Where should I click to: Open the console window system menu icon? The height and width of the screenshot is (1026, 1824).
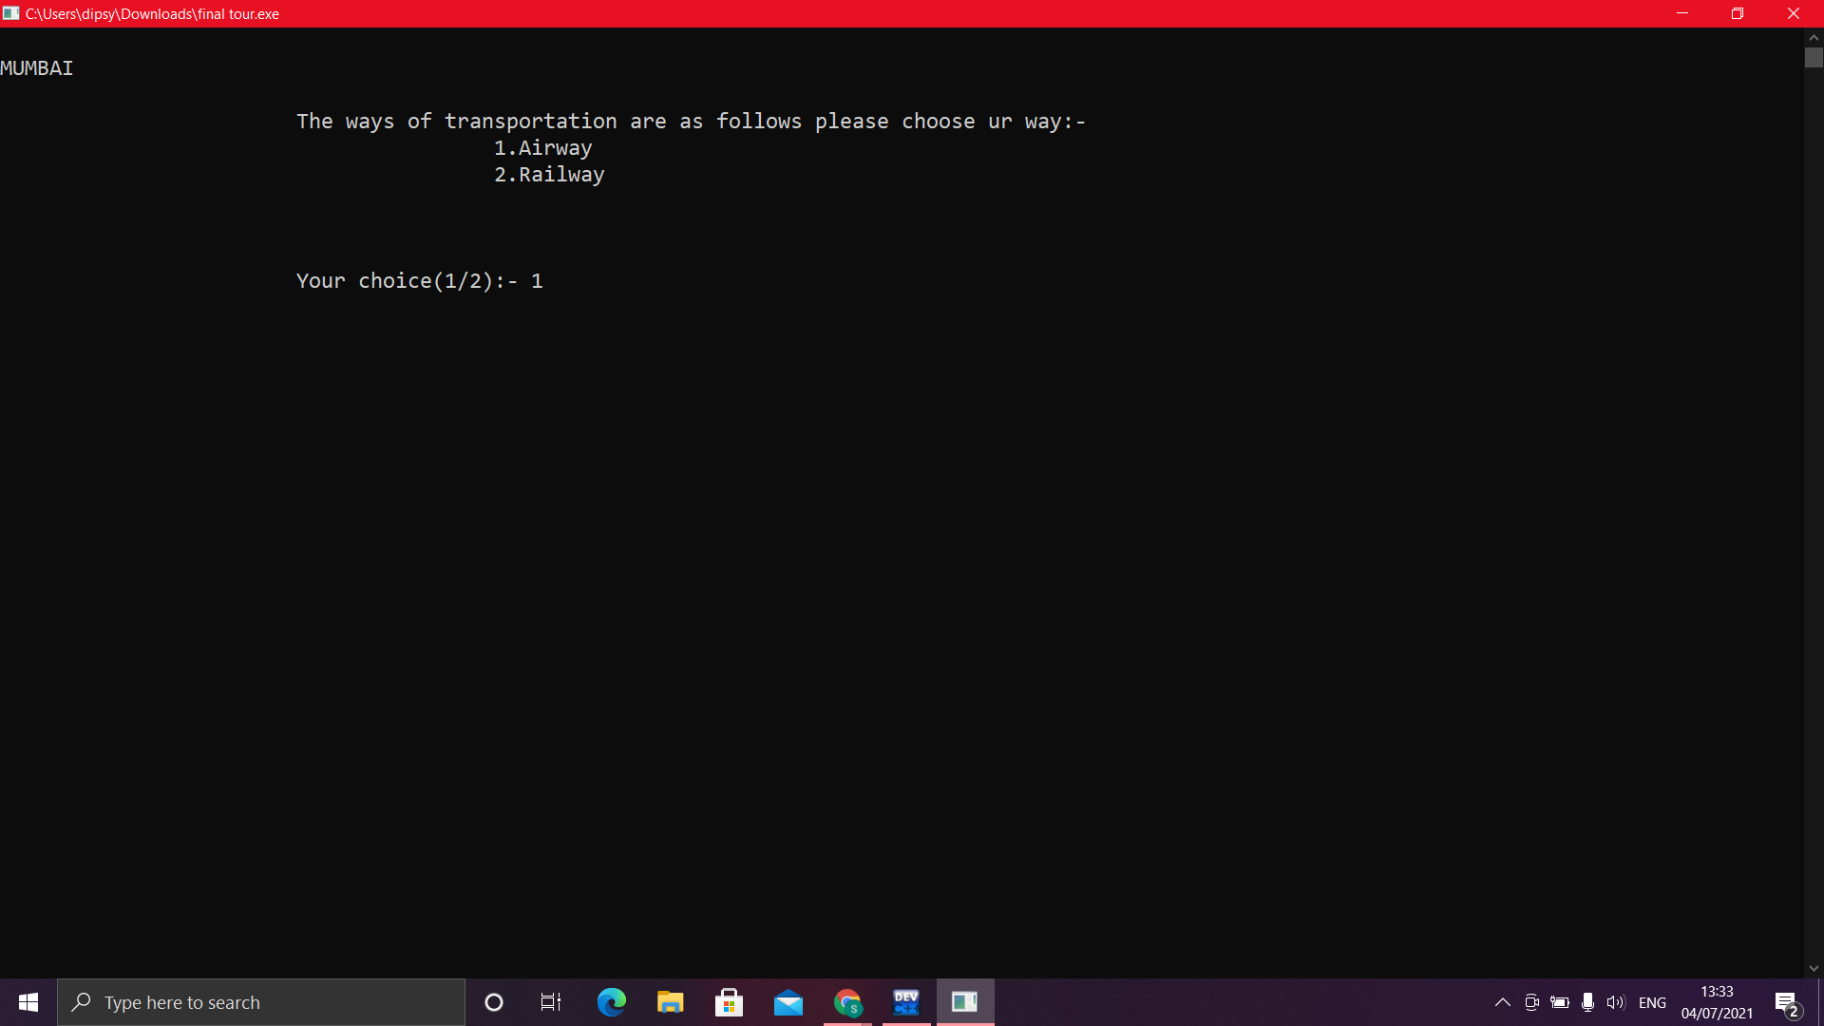[10, 13]
